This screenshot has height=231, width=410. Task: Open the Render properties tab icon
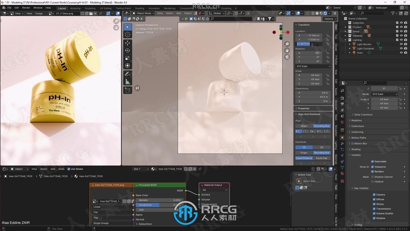click(342, 98)
